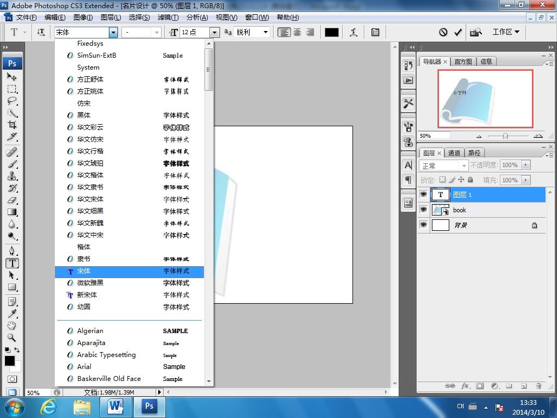Choose Algerian from the font list
The width and height of the screenshot is (557, 418).
[129, 330]
